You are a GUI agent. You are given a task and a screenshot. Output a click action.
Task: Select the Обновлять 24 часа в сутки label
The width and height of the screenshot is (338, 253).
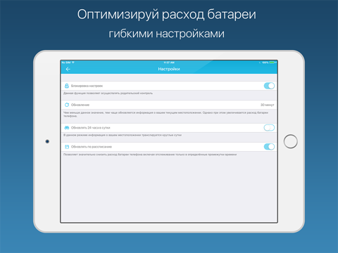[90, 128]
